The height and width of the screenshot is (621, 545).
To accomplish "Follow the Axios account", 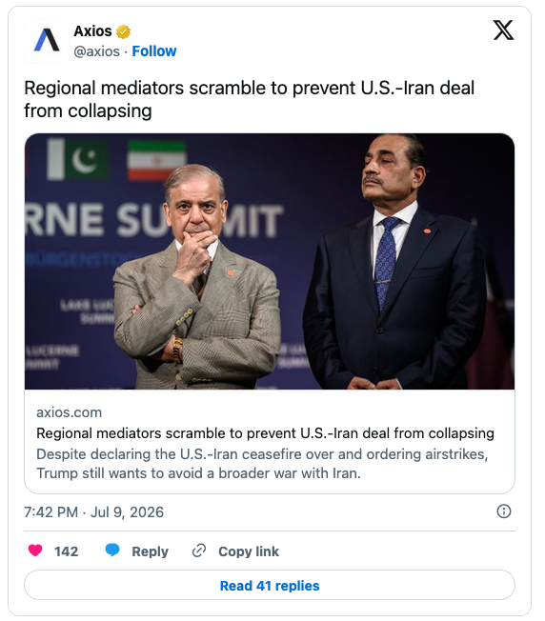I will pos(154,51).
